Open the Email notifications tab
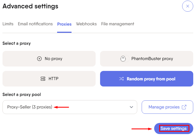Viewport: 196px width, 136px height. coord(35,24)
